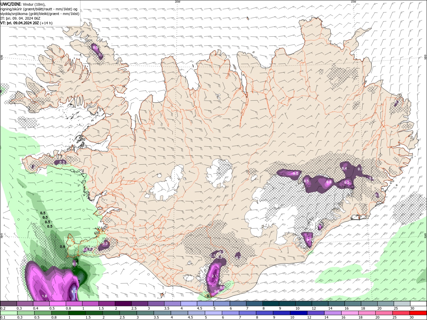Select the light periwinkle upper-legend swatch labeled 4
This screenshot has width=427, height=320.
[189, 304]
